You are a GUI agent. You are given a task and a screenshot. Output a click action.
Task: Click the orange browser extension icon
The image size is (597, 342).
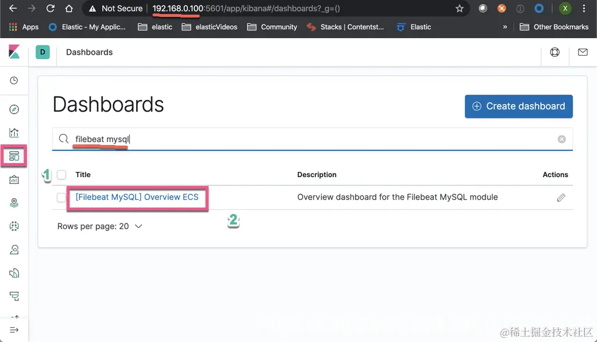(x=502, y=8)
